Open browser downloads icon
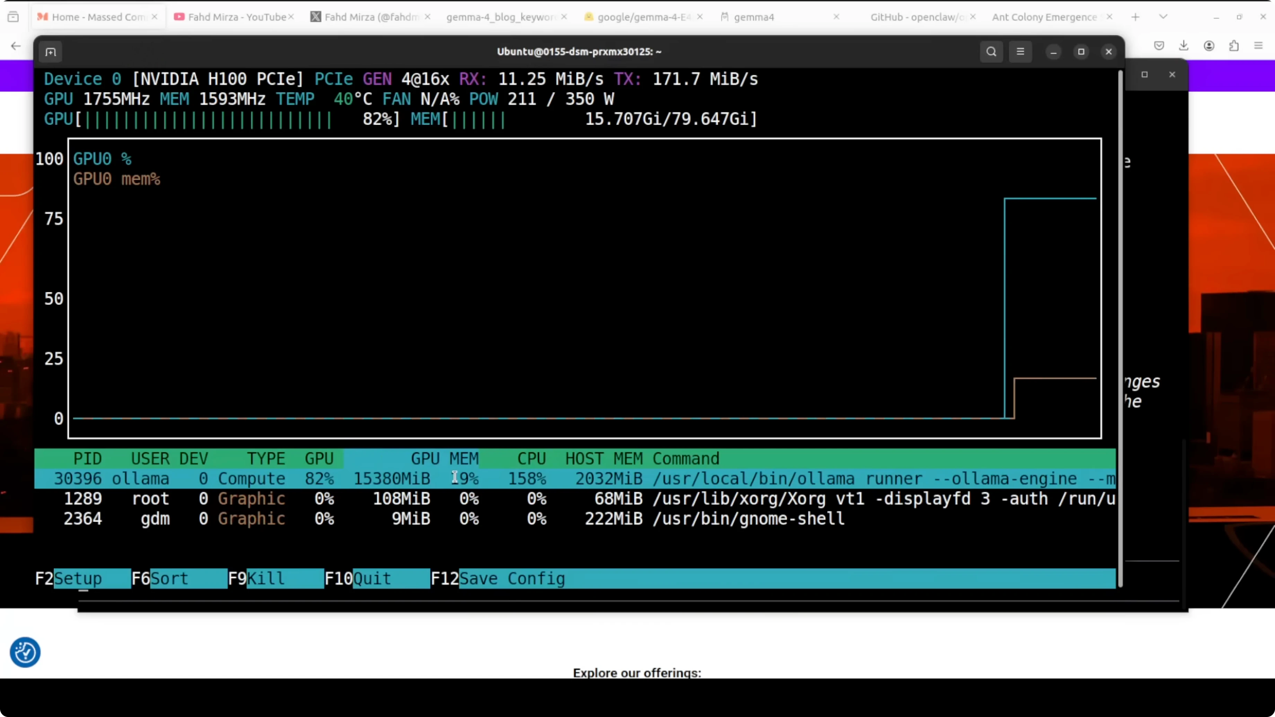Screen dimensions: 1275x717 [1184, 45]
